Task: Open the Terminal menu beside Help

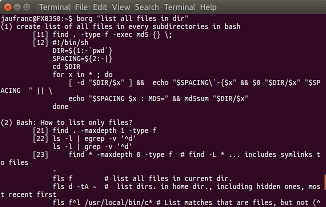Action: click(x=179, y=7)
